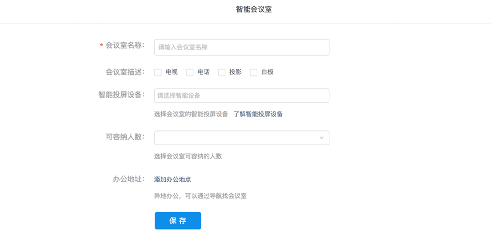Click the 会议室描述 label text
The height and width of the screenshot is (240, 491).
(125, 72)
